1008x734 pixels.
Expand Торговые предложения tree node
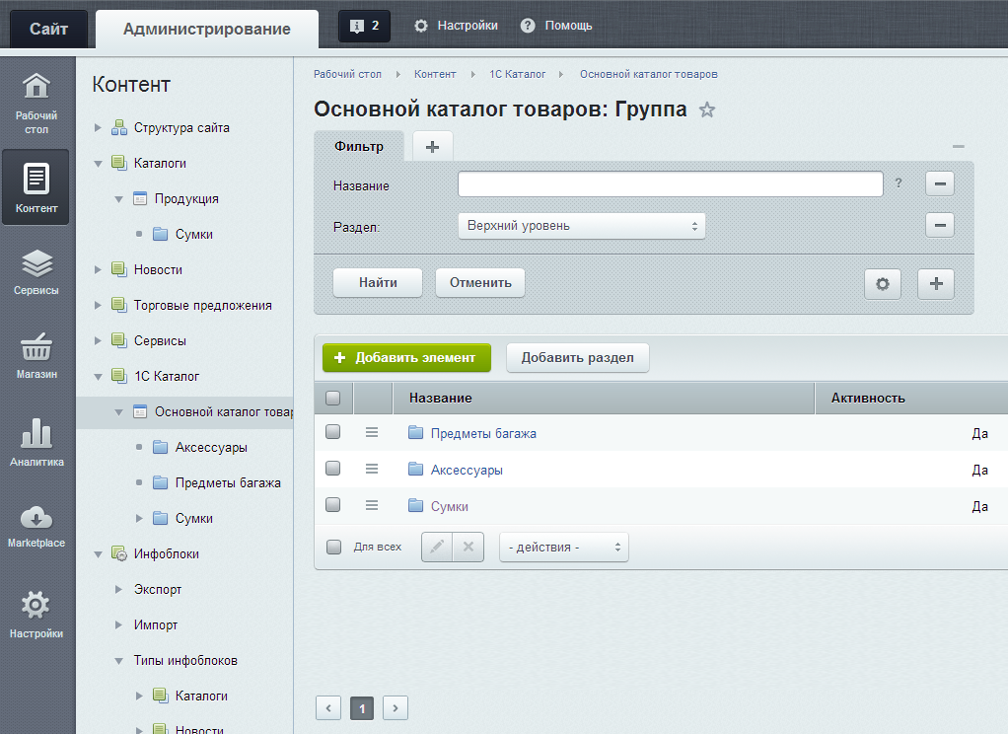99,305
